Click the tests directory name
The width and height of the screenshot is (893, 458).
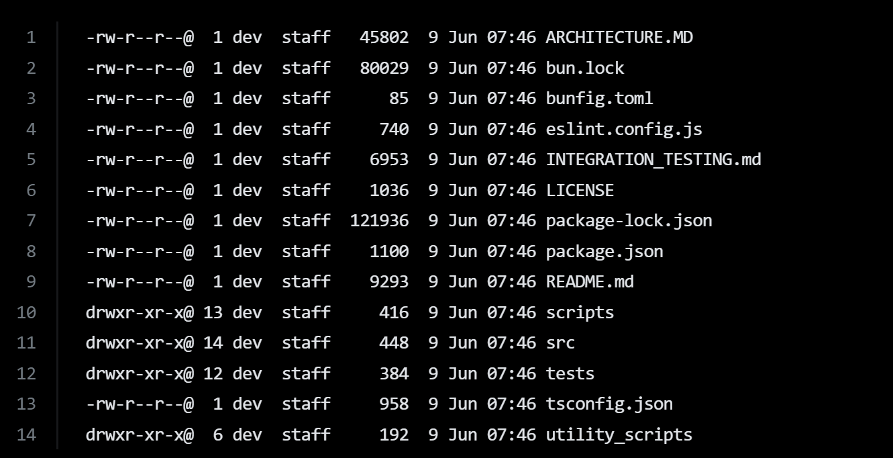coord(570,373)
